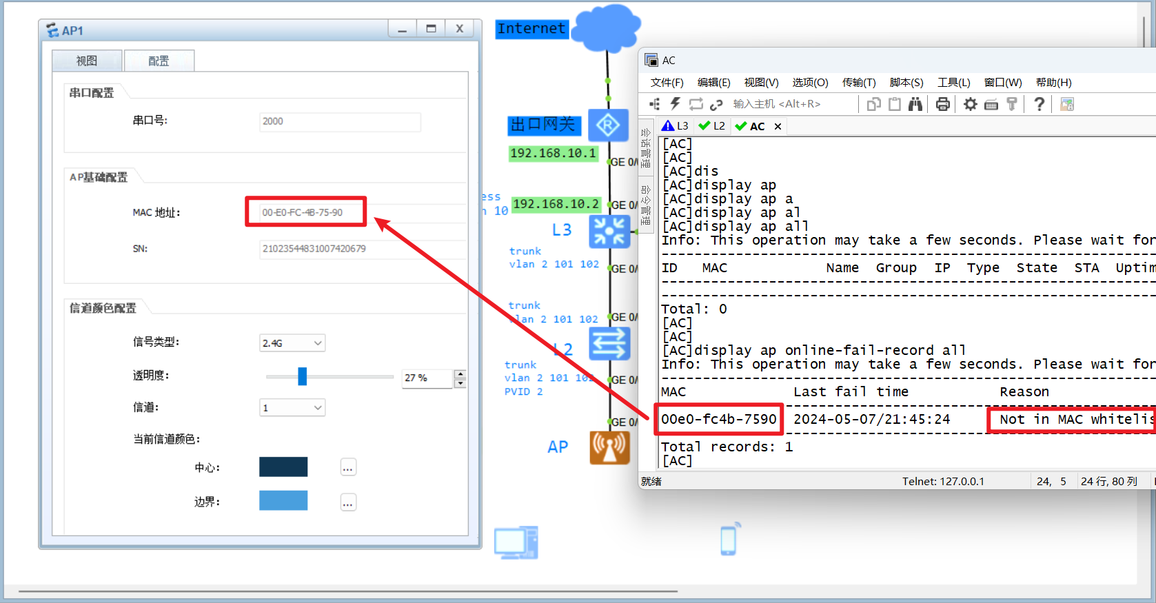Screen dimensions: 1156x603
Task: Open find with the binoculars icon
Action: coord(915,104)
